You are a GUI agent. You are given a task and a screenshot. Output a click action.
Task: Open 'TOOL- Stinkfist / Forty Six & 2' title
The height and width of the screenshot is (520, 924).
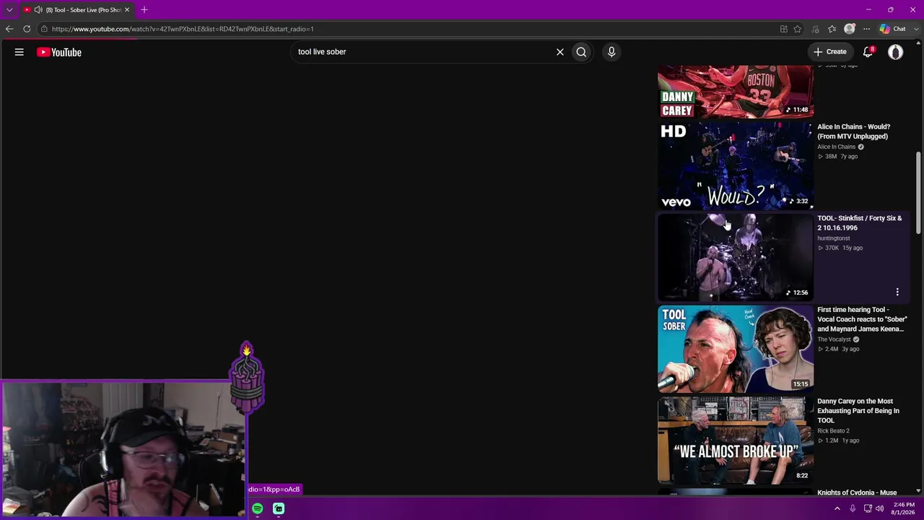[860, 223]
